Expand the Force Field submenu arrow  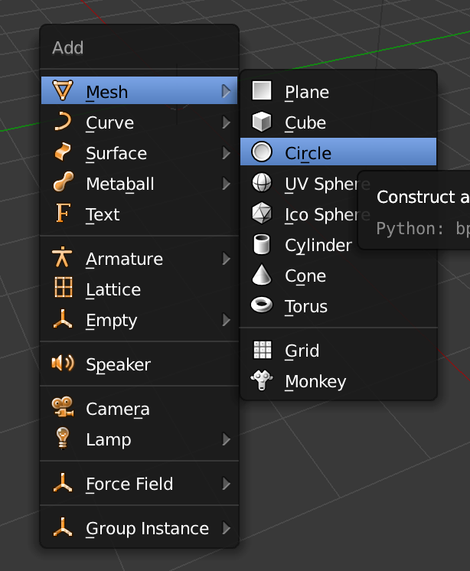coord(226,484)
